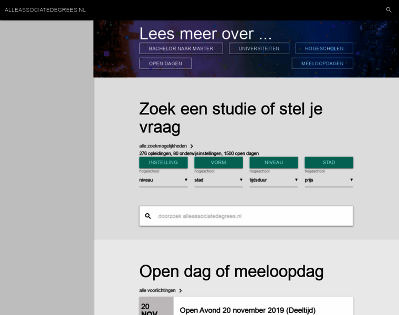Screen dimensions: 399x315
Task: Open the alle voorlichtingen link
Action: [157, 290]
